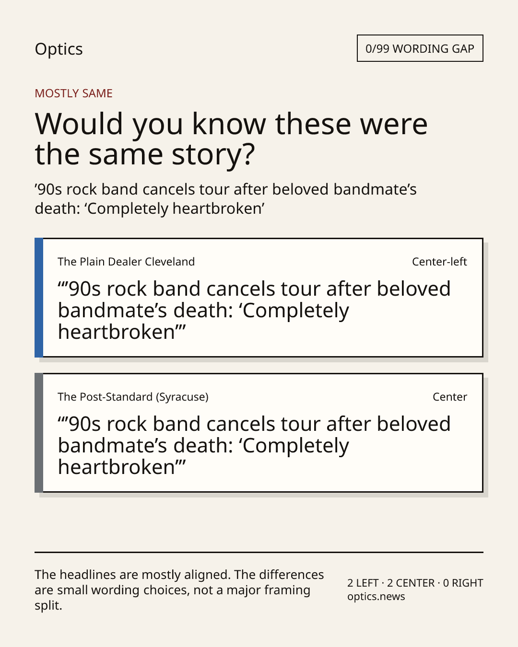
Task: Open The Plain Dealer Cleveland source name
Action: point(126,262)
